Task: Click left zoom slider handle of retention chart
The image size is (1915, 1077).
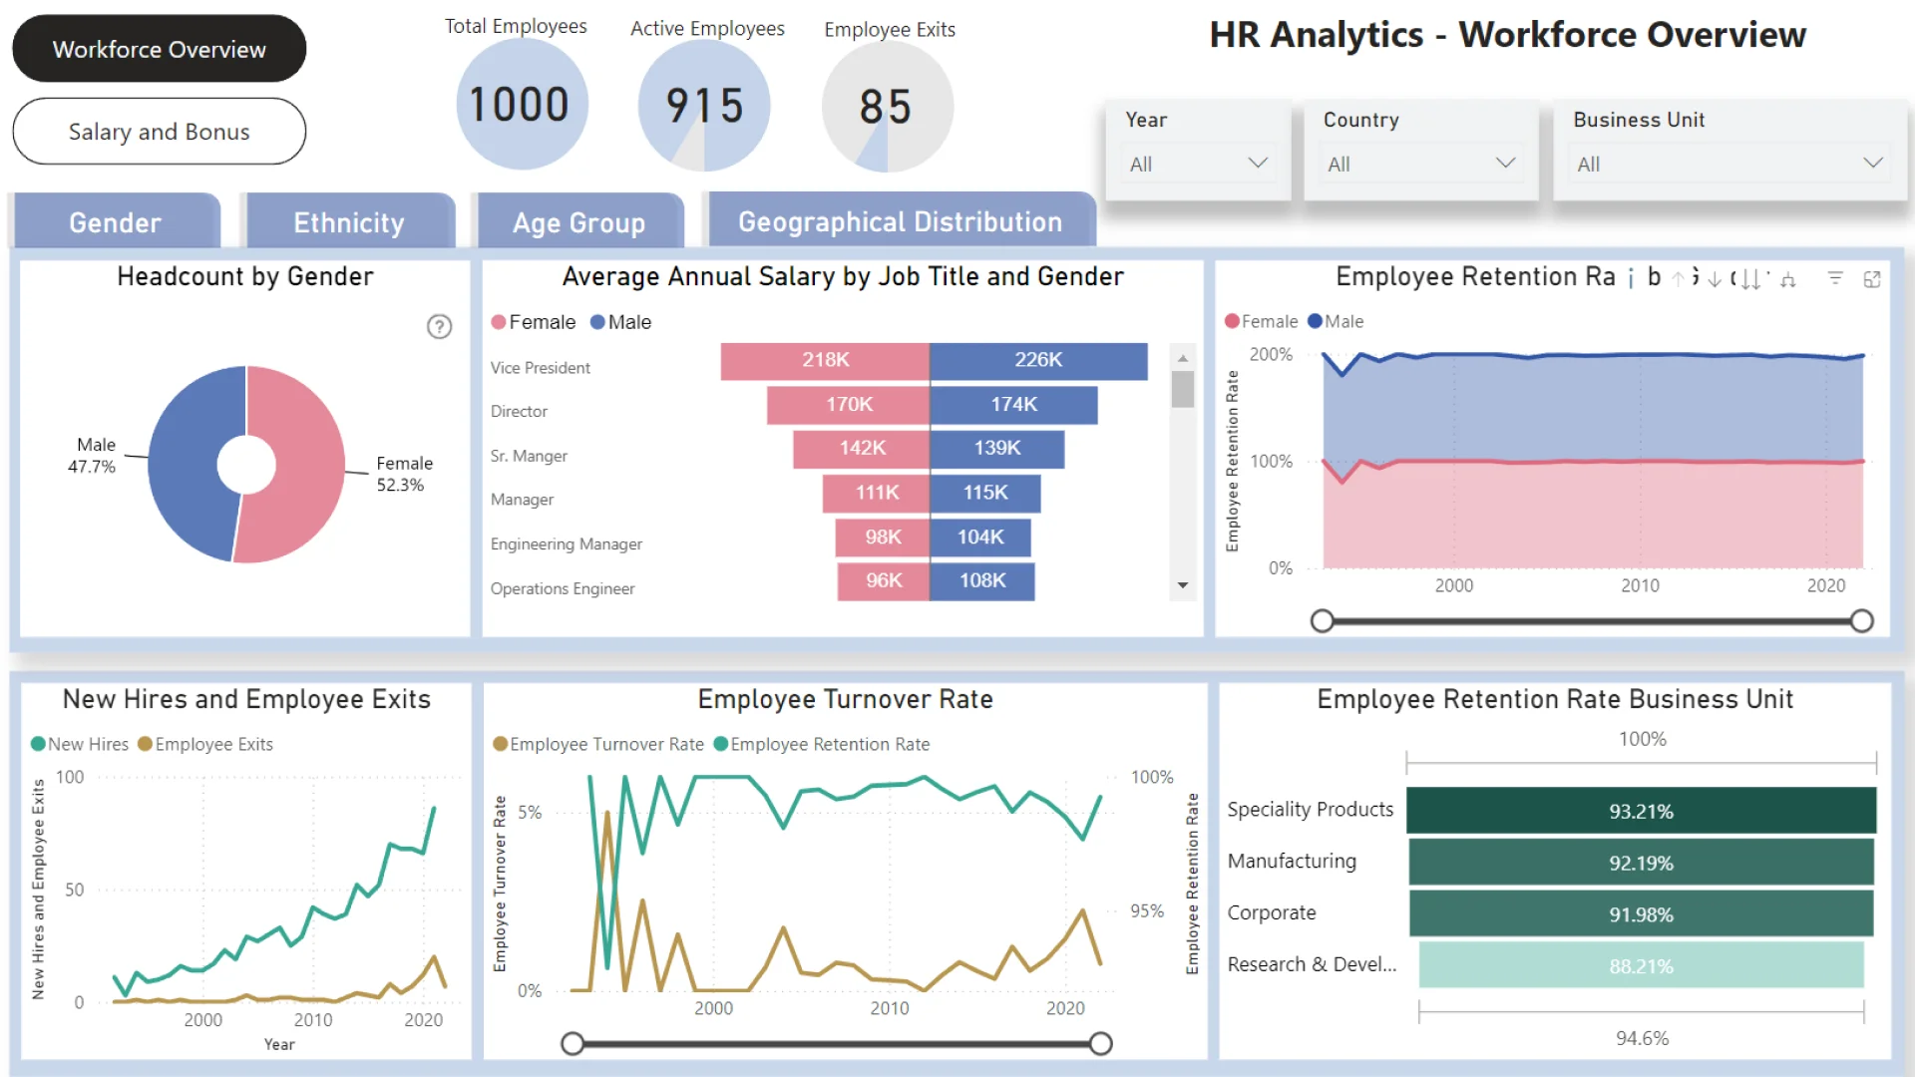Action: [1323, 621]
